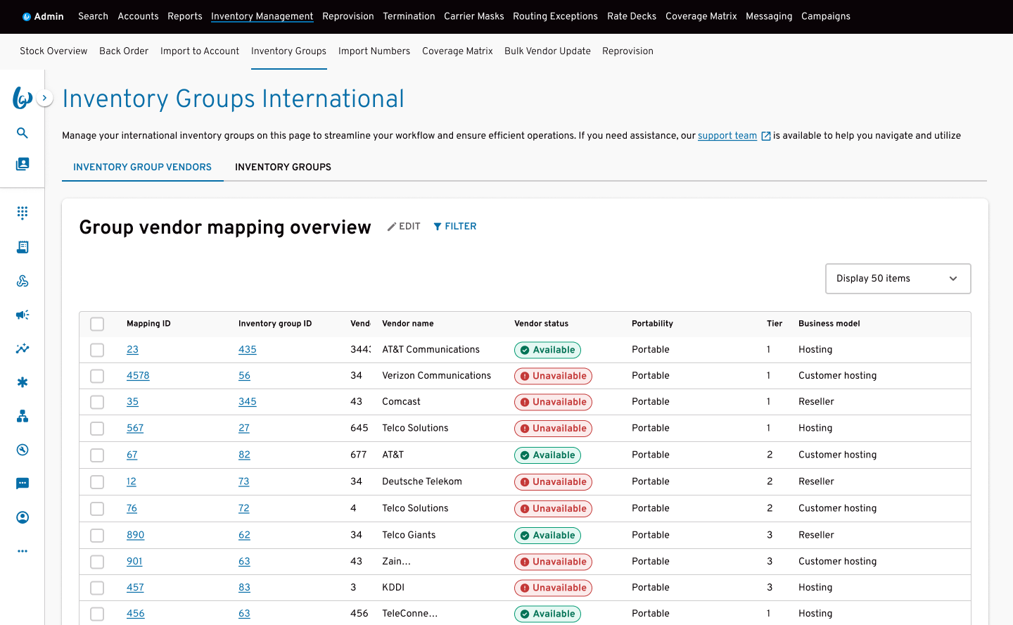Select the checkbox for mapping ID 4578
Image resolution: width=1013 pixels, height=625 pixels.
click(x=97, y=376)
